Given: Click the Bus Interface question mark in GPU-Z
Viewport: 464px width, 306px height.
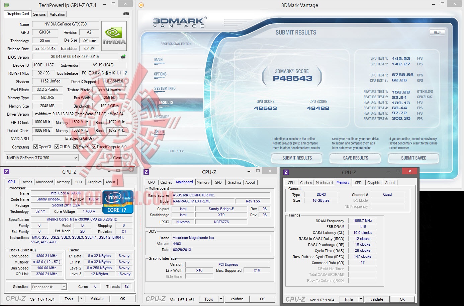Looking at the screenshot, I should coord(126,73).
